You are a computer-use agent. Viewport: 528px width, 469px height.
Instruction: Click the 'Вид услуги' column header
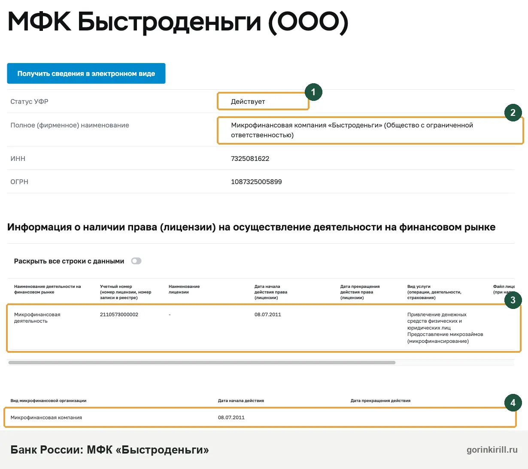pyautogui.click(x=434, y=292)
